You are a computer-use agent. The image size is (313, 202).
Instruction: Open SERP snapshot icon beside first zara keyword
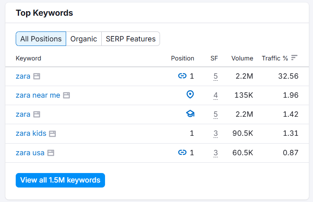click(37, 76)
